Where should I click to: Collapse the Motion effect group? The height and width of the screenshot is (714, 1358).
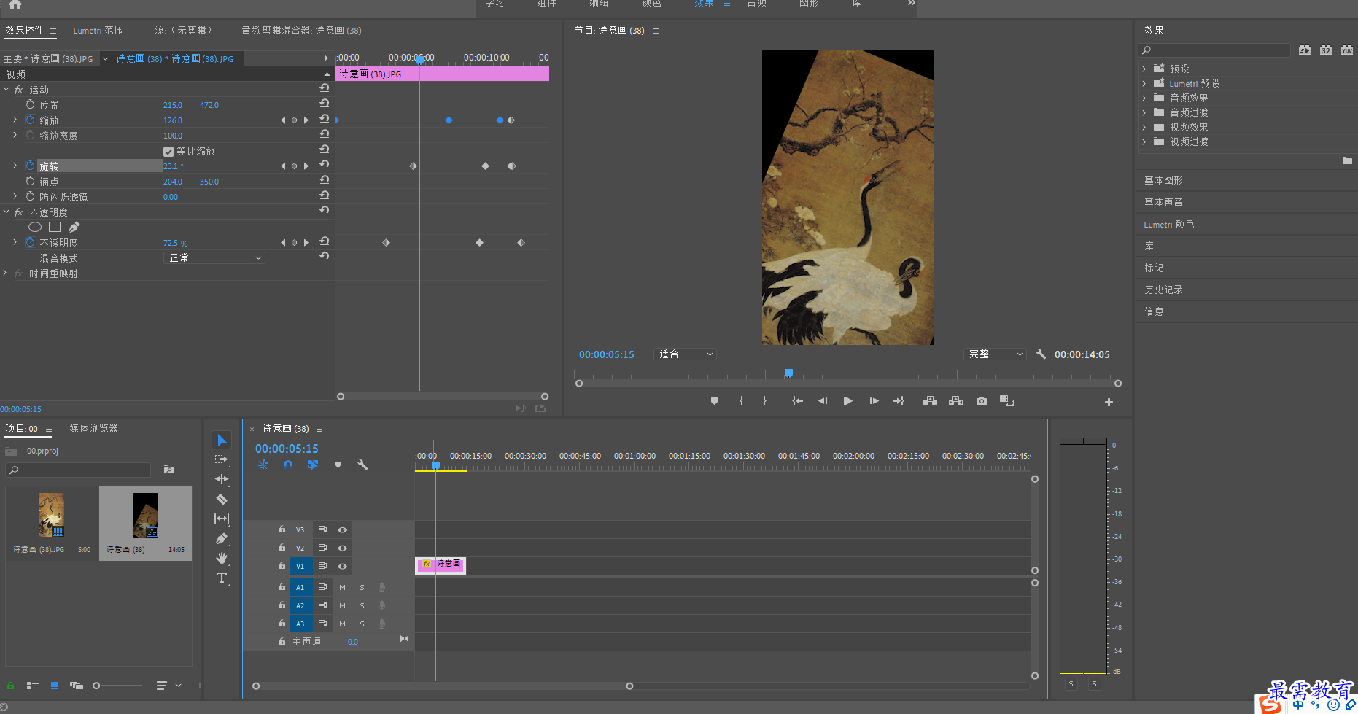click(7, 90)
